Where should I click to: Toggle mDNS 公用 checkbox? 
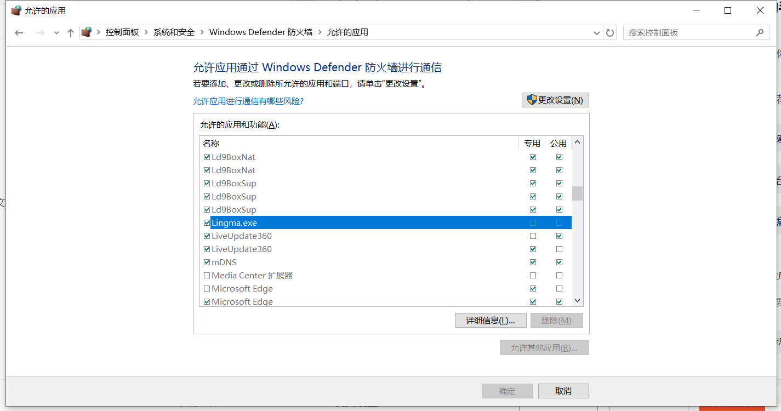(x=559, y=262)
